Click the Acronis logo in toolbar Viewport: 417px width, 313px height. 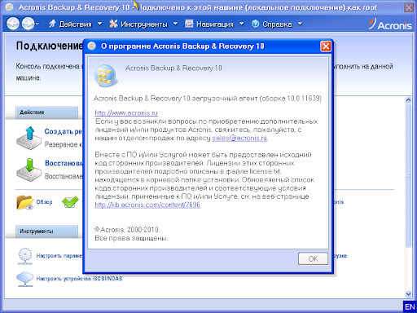point(390,24)
